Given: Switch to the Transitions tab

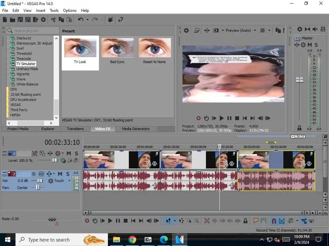Looking at the screenshot, I should 75,129.
